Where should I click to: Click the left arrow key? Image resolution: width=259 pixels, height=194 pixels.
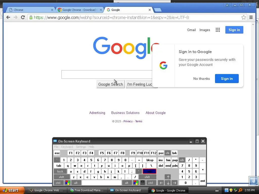pos(161,183)
